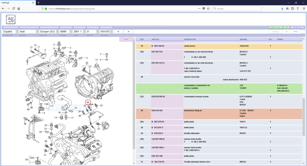Select article N 013 811 5
The height and width of the screenshot is (166, 307).
[157, 127]
